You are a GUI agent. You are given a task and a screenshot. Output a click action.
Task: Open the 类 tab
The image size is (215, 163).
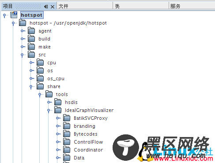141,6
